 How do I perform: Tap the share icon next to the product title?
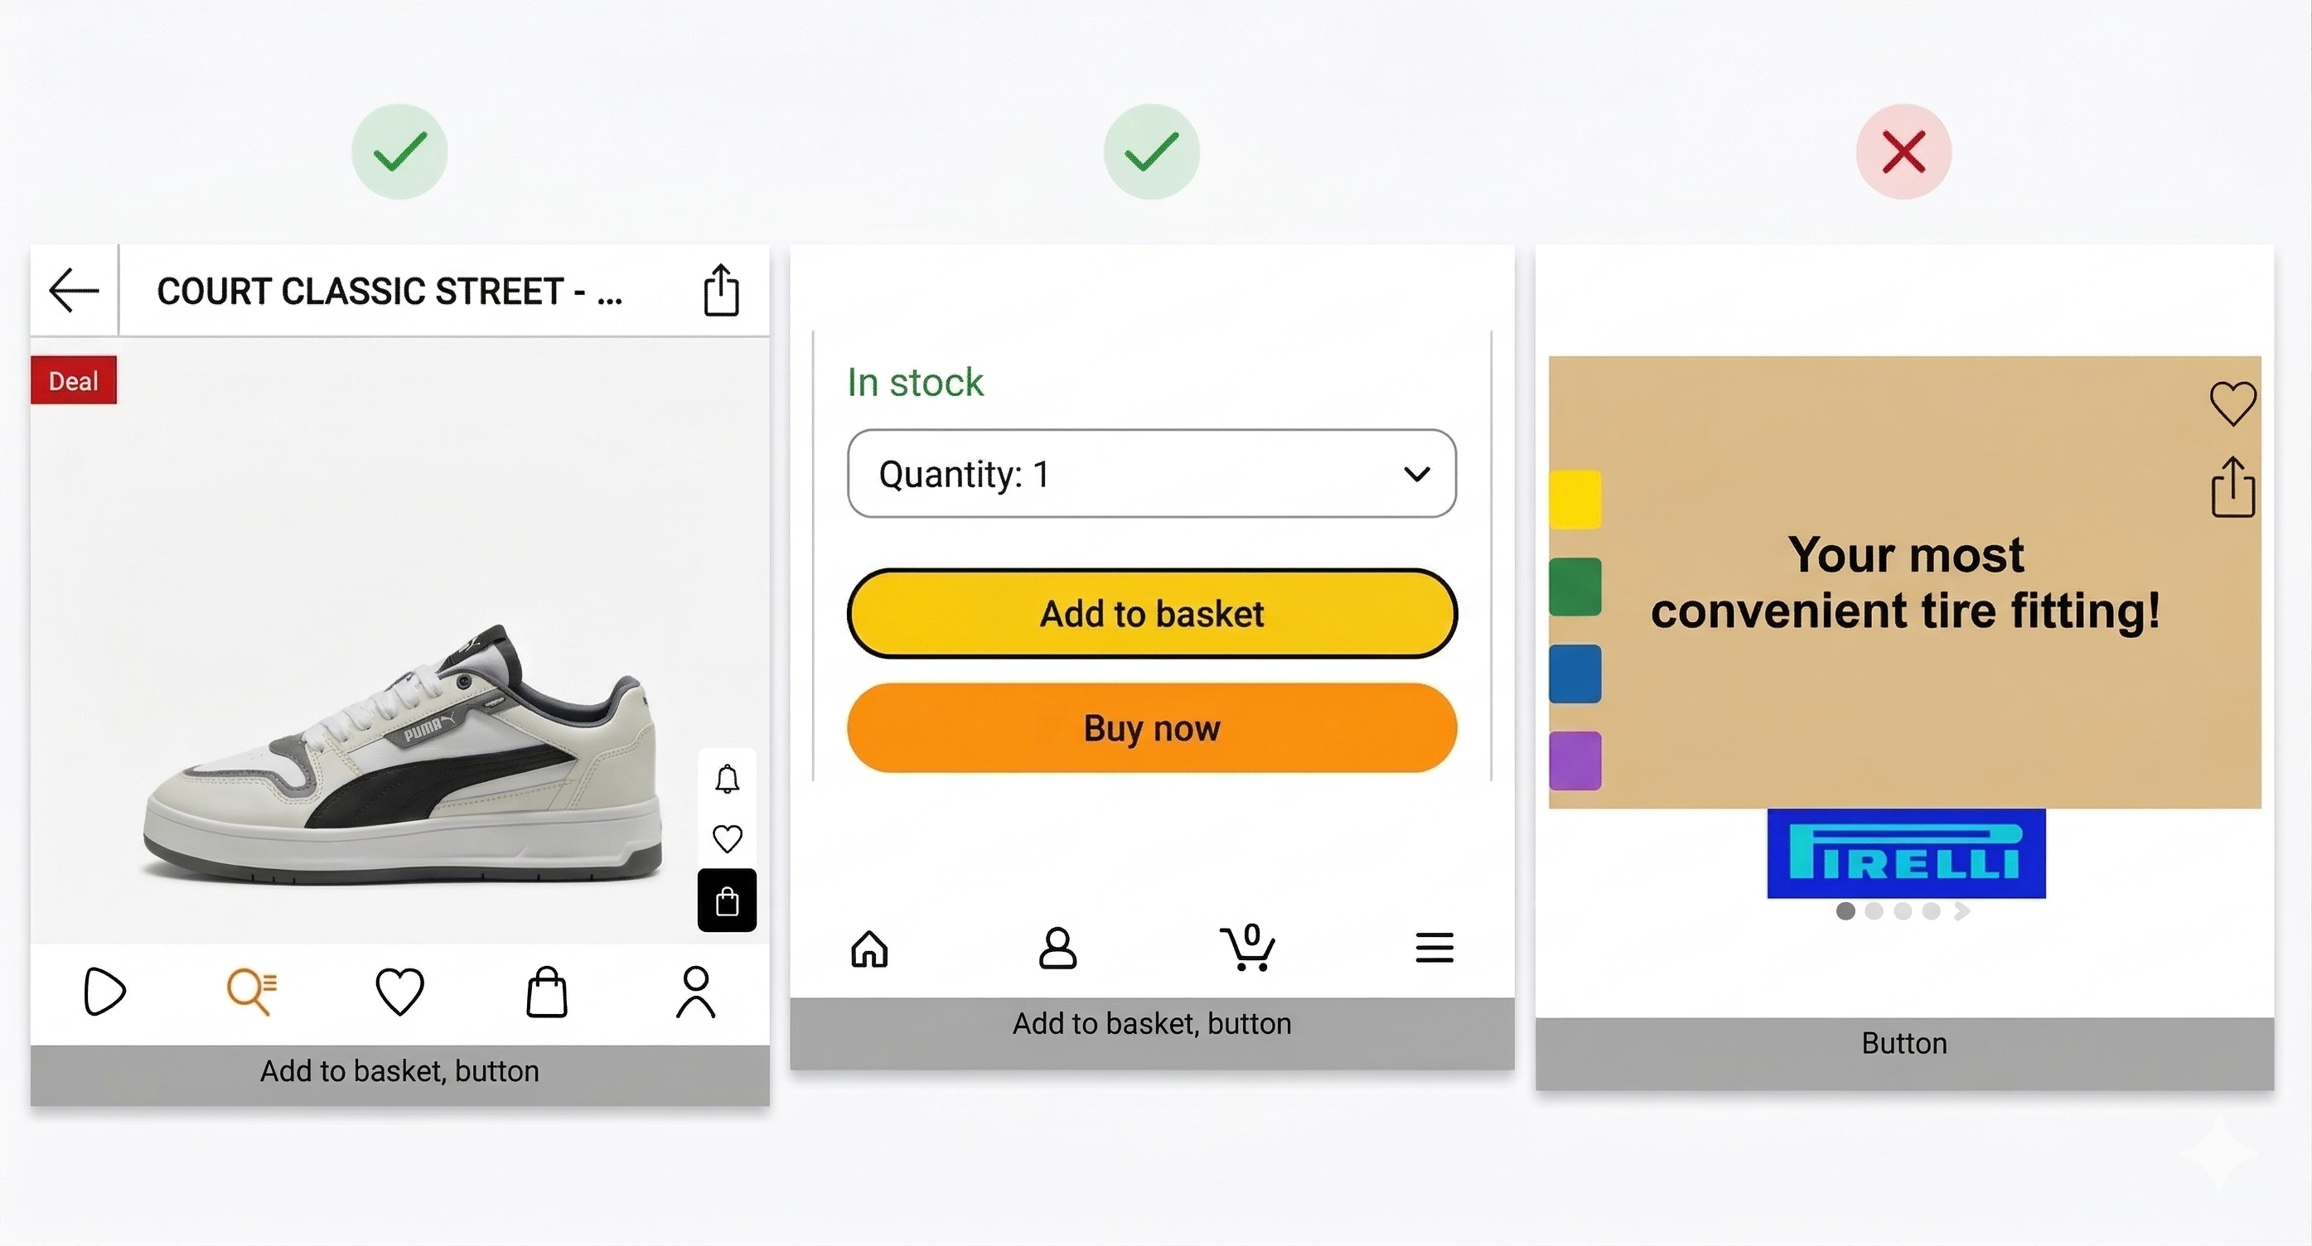(x=722, y=290)
